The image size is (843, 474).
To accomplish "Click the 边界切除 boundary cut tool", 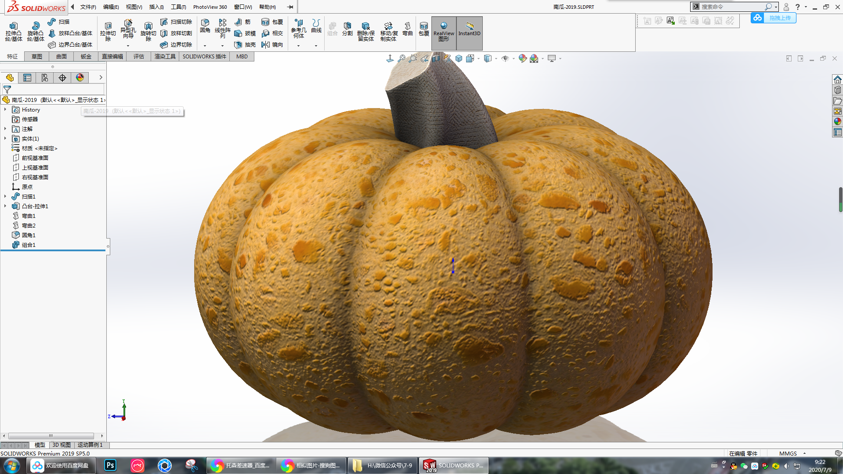I will point(176,44).
